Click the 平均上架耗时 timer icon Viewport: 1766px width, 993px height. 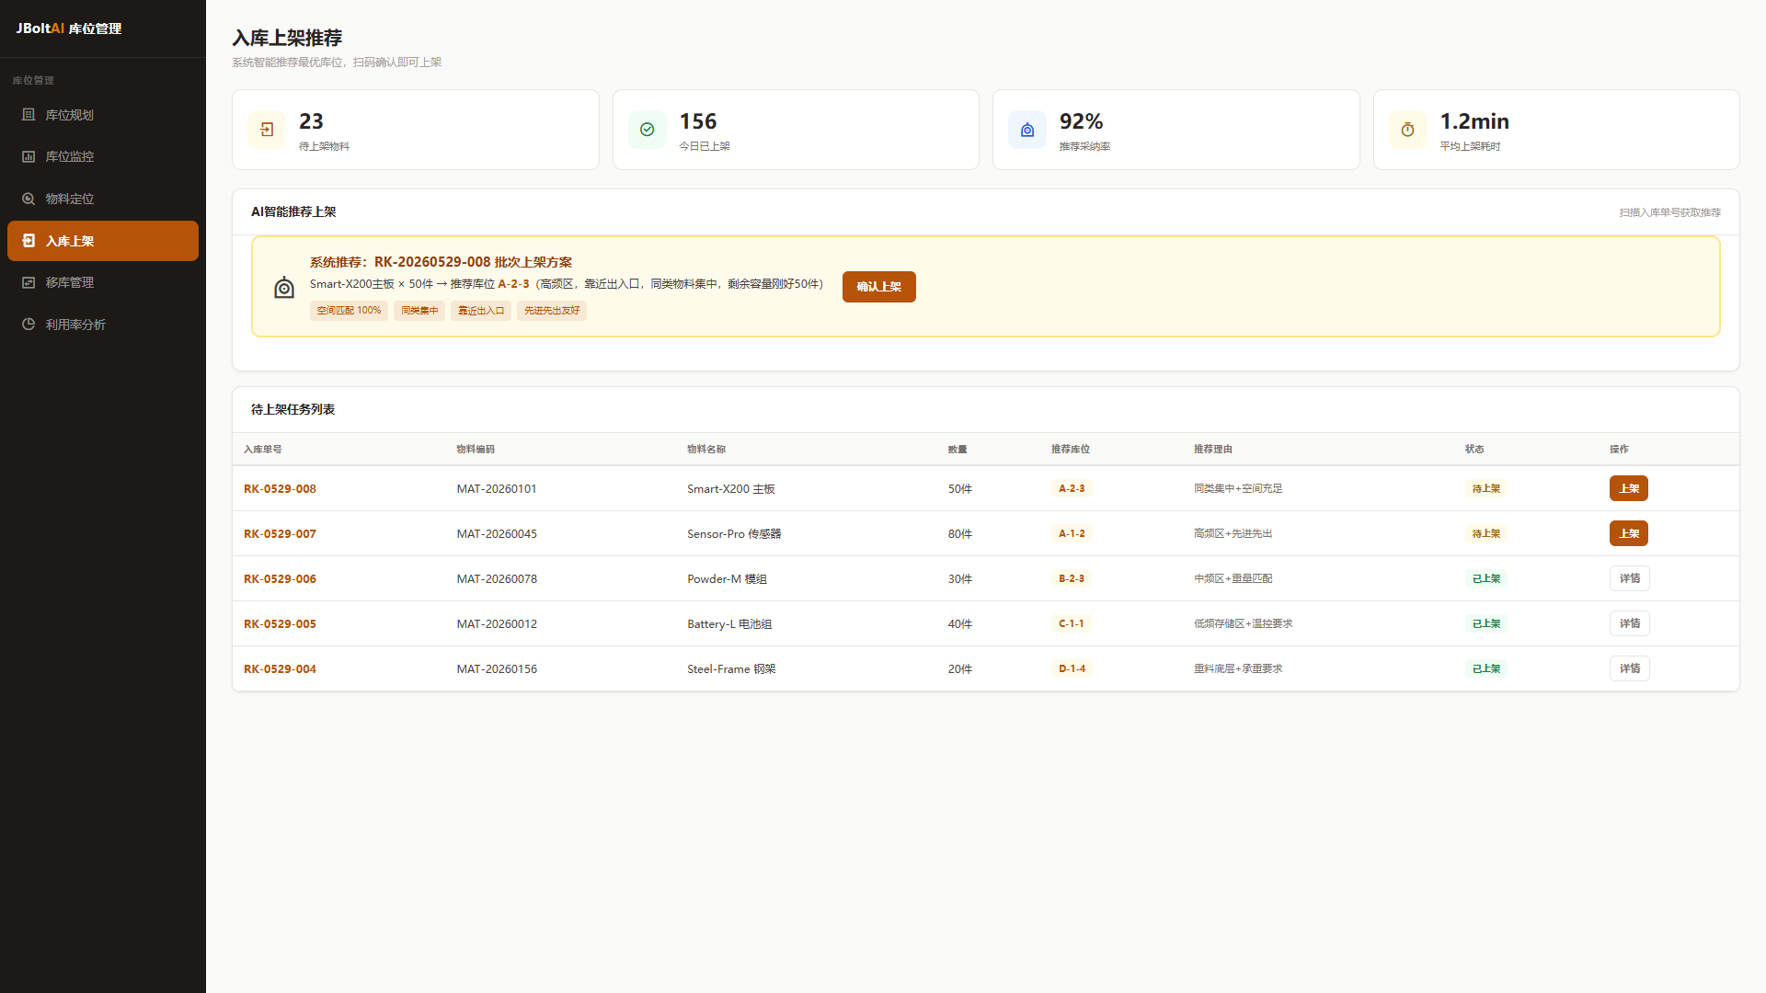(x=1408, y=130)
